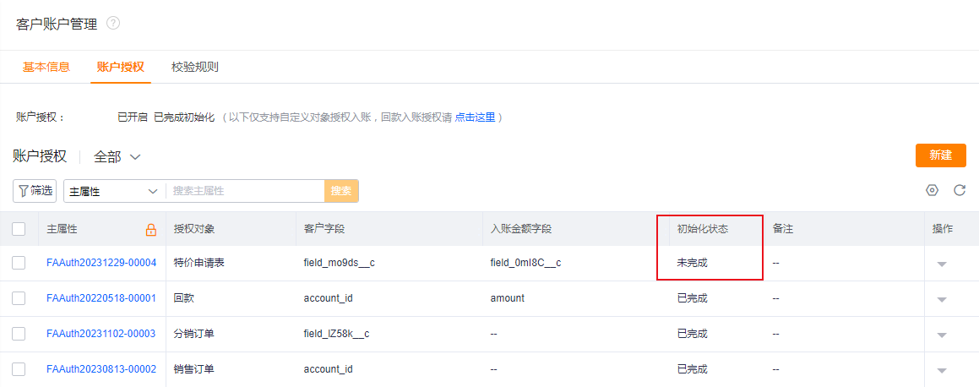The width and height of the screenshot is (979, 387).
Task: Refresh the account authorization list
Action: pyautogui.click(x=960, y=190)
